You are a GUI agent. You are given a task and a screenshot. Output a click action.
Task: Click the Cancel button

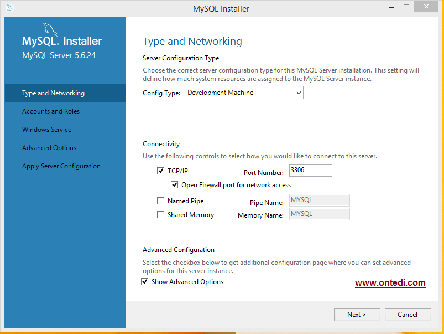pos(408,315)
